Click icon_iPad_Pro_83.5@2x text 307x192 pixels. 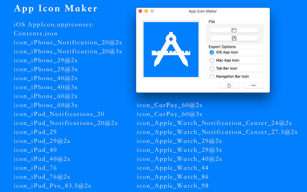pyautogui.click(x=53, y=186)
